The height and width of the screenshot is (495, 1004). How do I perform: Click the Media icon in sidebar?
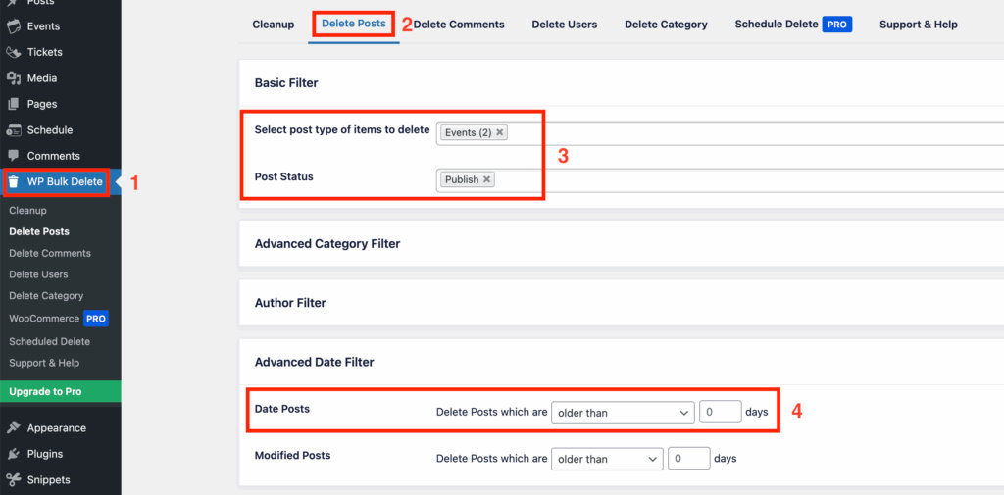tap(14, 78)
